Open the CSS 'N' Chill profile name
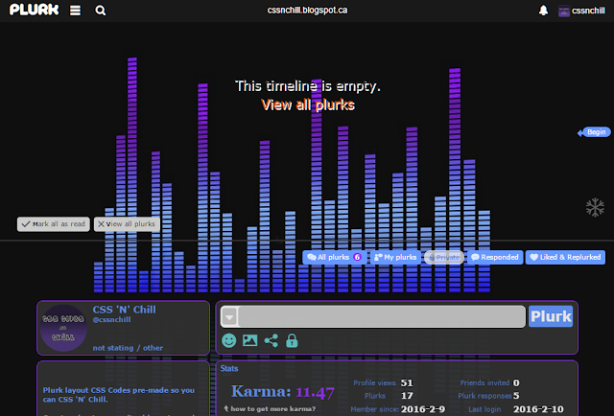614x416 pixels. click(x=124, y=310)
